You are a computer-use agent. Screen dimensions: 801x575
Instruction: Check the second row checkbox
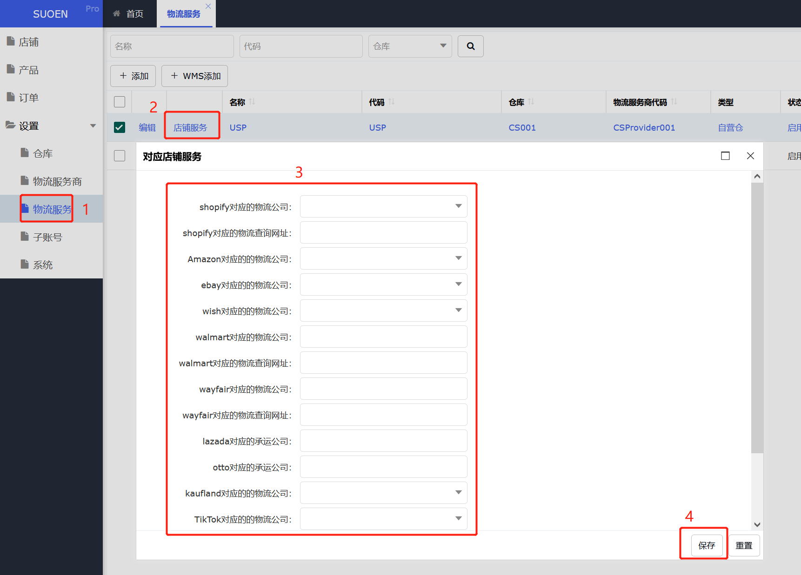pos(120,156)
